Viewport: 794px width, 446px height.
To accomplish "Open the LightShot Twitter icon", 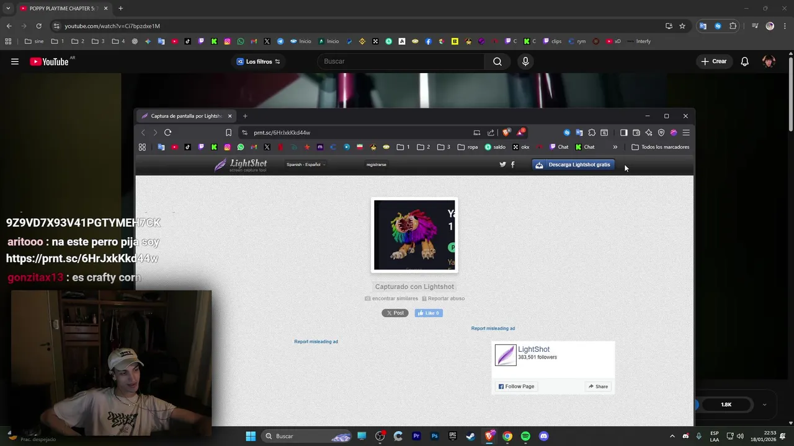I will pyautogui.click(x=503, y=165).
